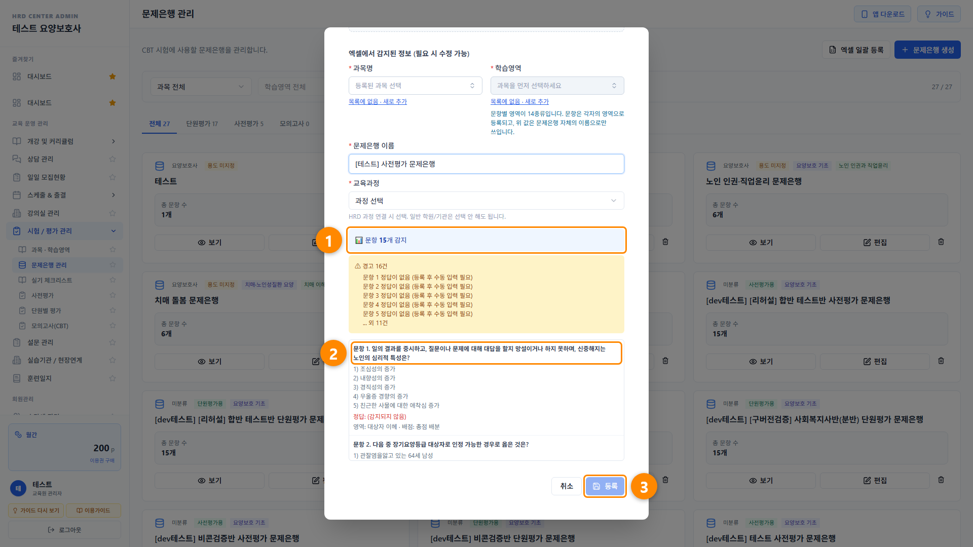This screenshot has height=547, width=973.
Task: Click the 로그아웃 button
Action: pyautogui.click(x=64, y=530)
